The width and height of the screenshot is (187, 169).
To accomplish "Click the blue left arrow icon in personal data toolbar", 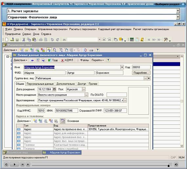I will point(32,60).
